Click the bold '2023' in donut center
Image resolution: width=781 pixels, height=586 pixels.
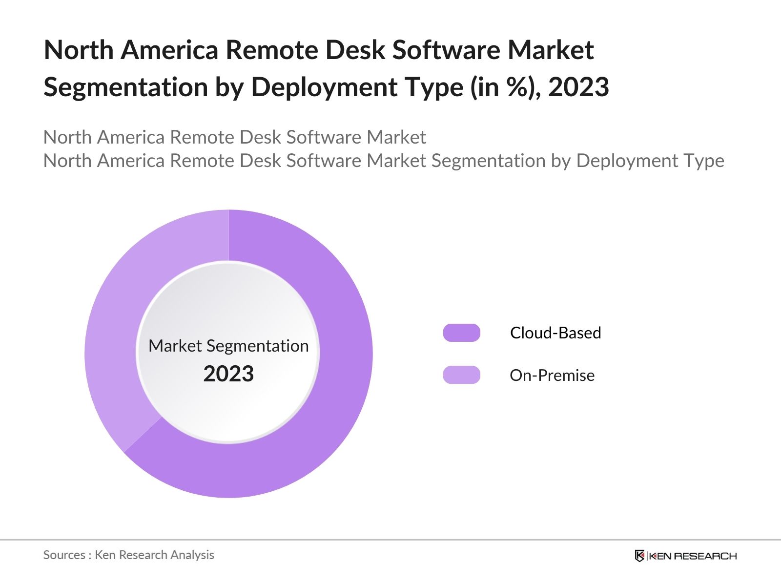coord(228,374)
